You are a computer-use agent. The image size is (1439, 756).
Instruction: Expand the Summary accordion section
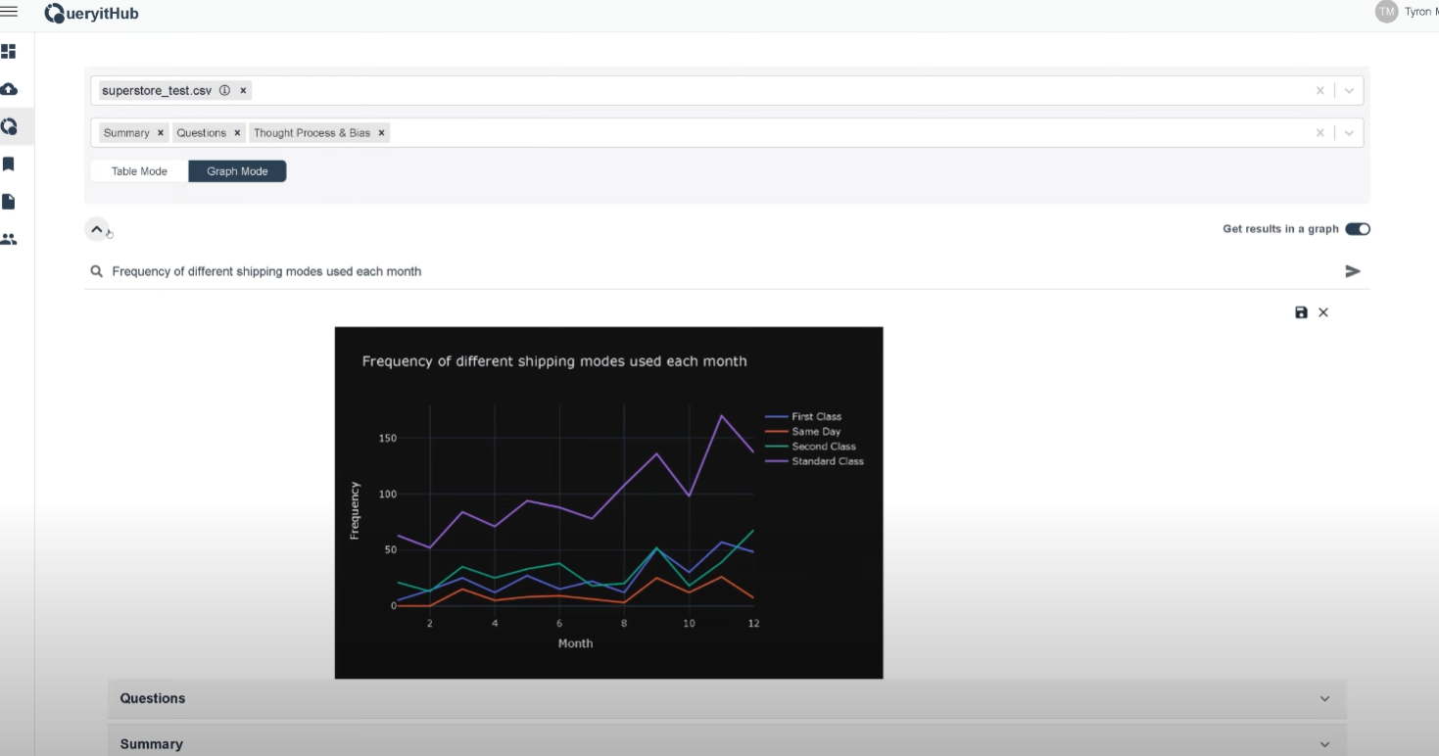click(x=726, y=744)
